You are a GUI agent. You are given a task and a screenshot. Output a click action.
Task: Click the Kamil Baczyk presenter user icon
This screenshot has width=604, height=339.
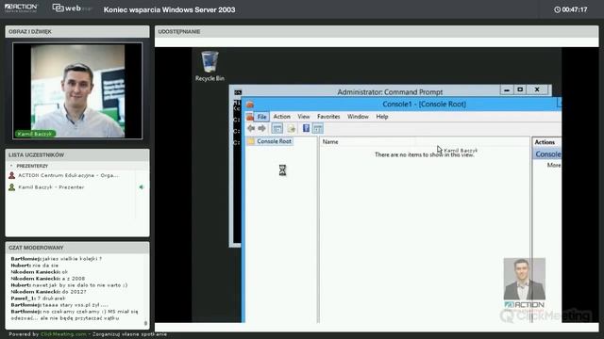(12, 187)
